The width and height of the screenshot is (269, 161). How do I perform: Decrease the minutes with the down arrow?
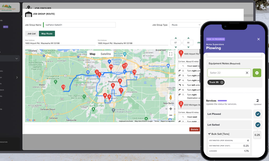click(x=188, y=47)
